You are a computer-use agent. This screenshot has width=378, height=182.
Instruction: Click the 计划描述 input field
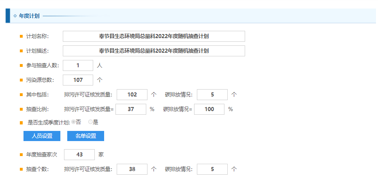(x=154, y=51)
